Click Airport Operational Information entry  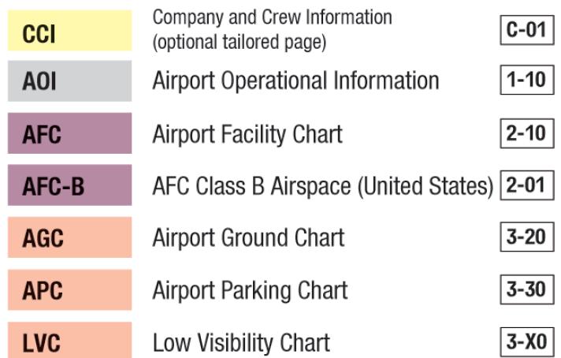[296, 81]
